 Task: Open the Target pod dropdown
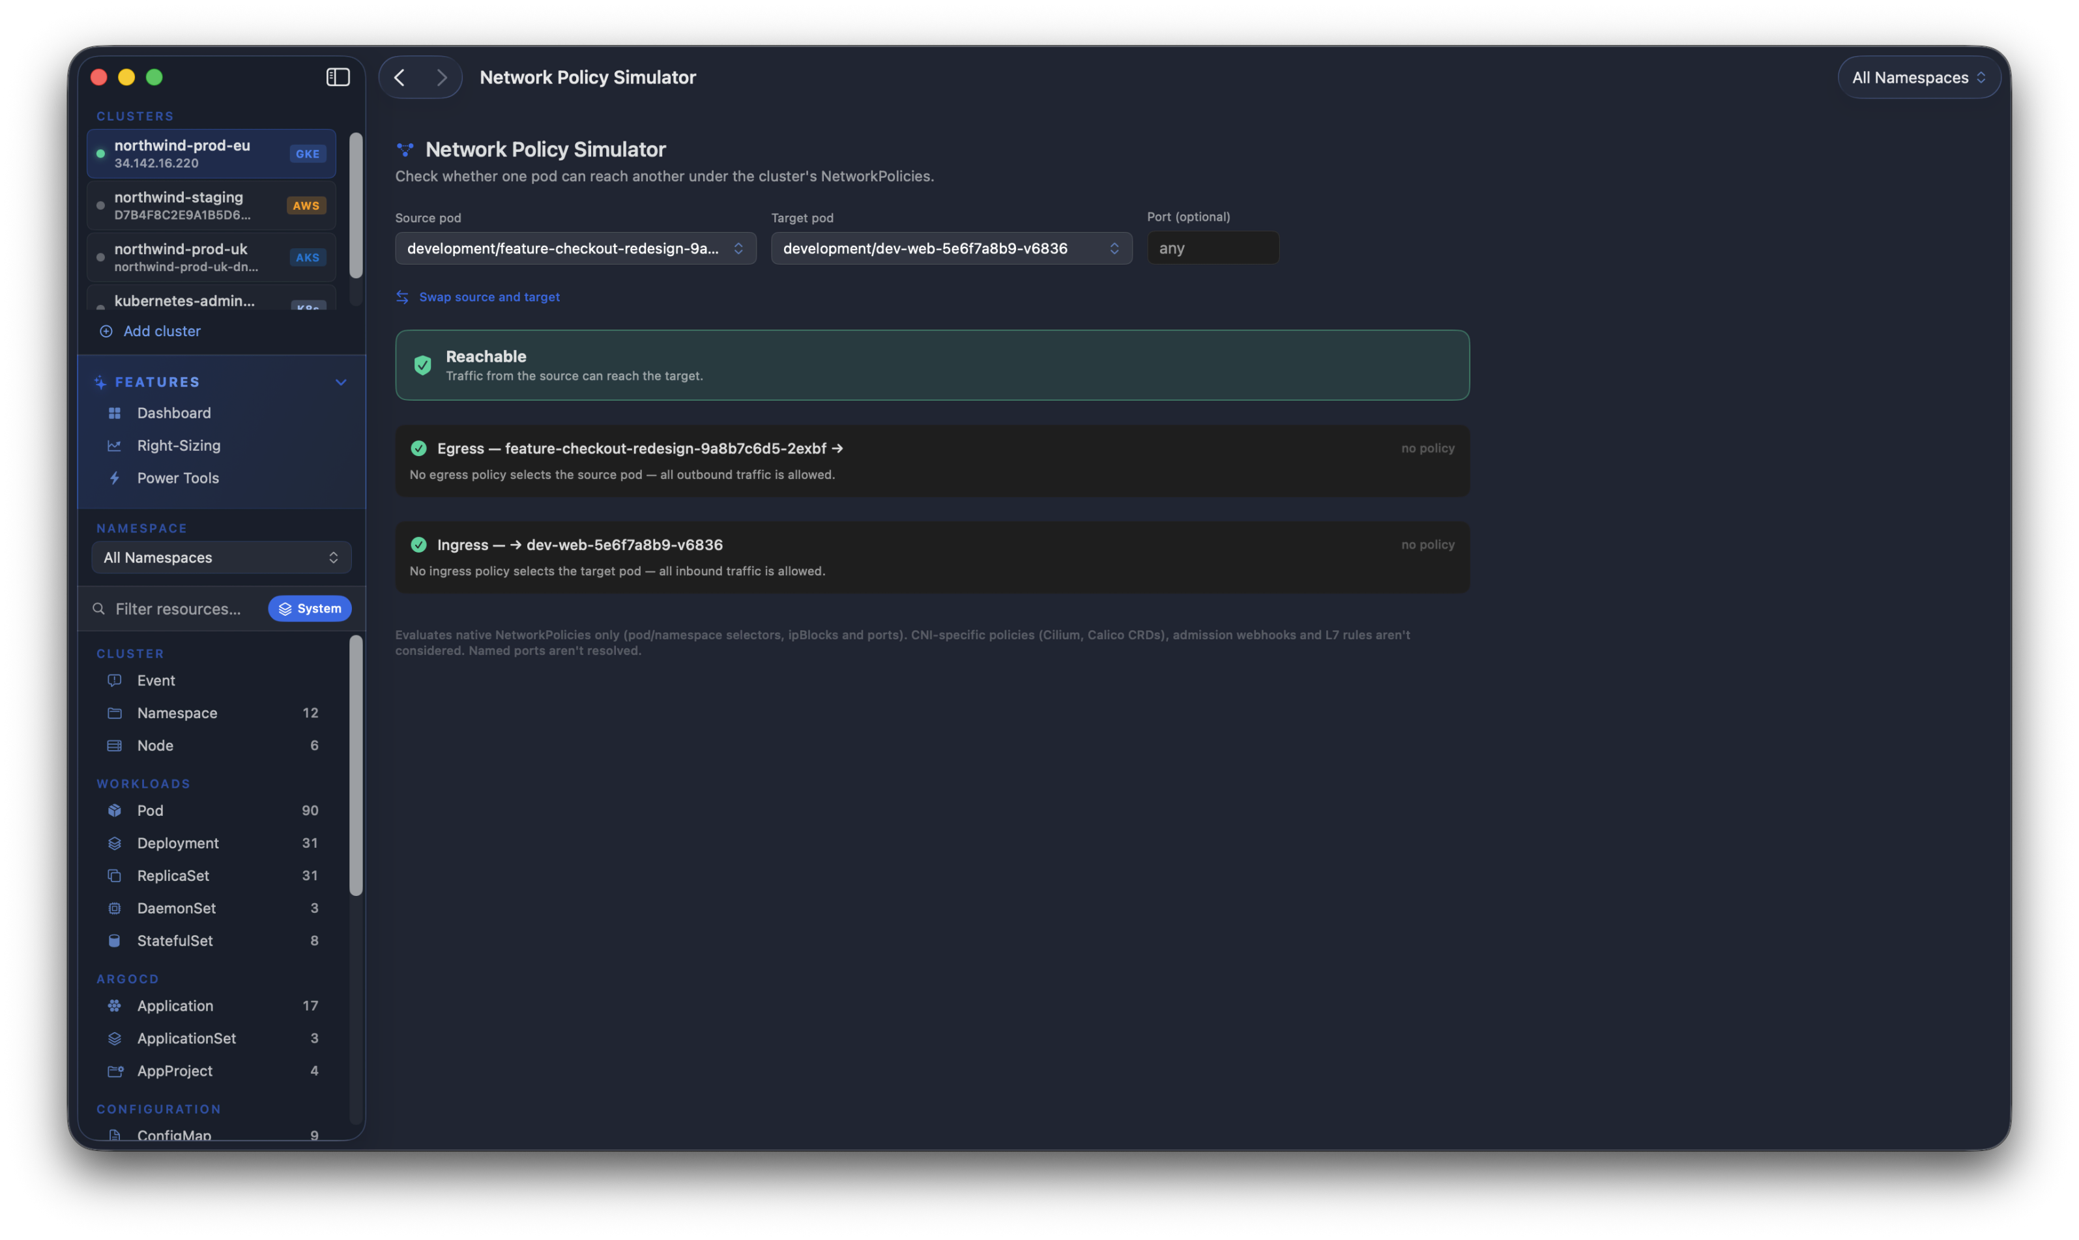pyautogui.click(x=952, y=248)
